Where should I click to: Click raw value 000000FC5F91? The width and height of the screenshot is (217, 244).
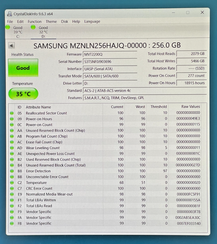point(189,194)
